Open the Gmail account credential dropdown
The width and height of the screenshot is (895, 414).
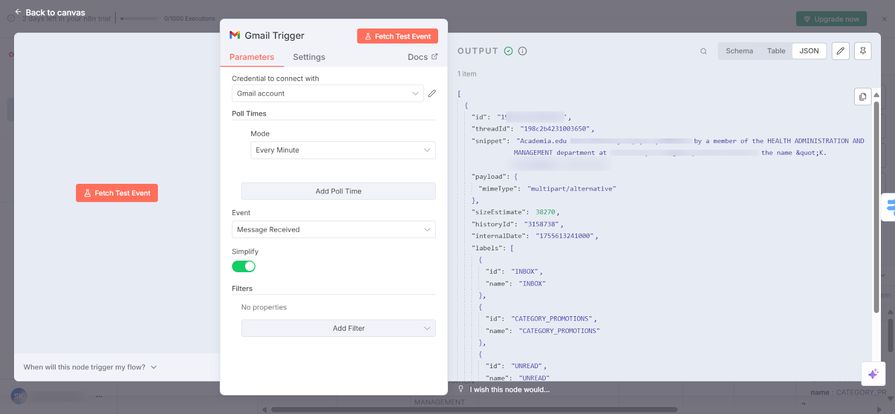[x=327, y=93]
